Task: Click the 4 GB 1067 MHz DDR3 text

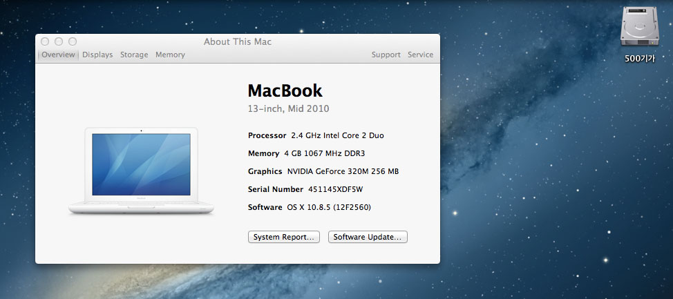Action: [323, 153]
